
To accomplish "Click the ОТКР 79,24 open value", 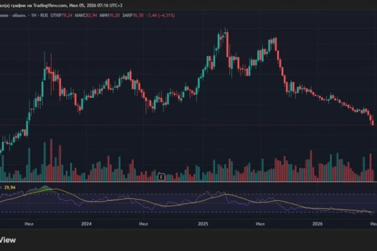I will [61, 16].
